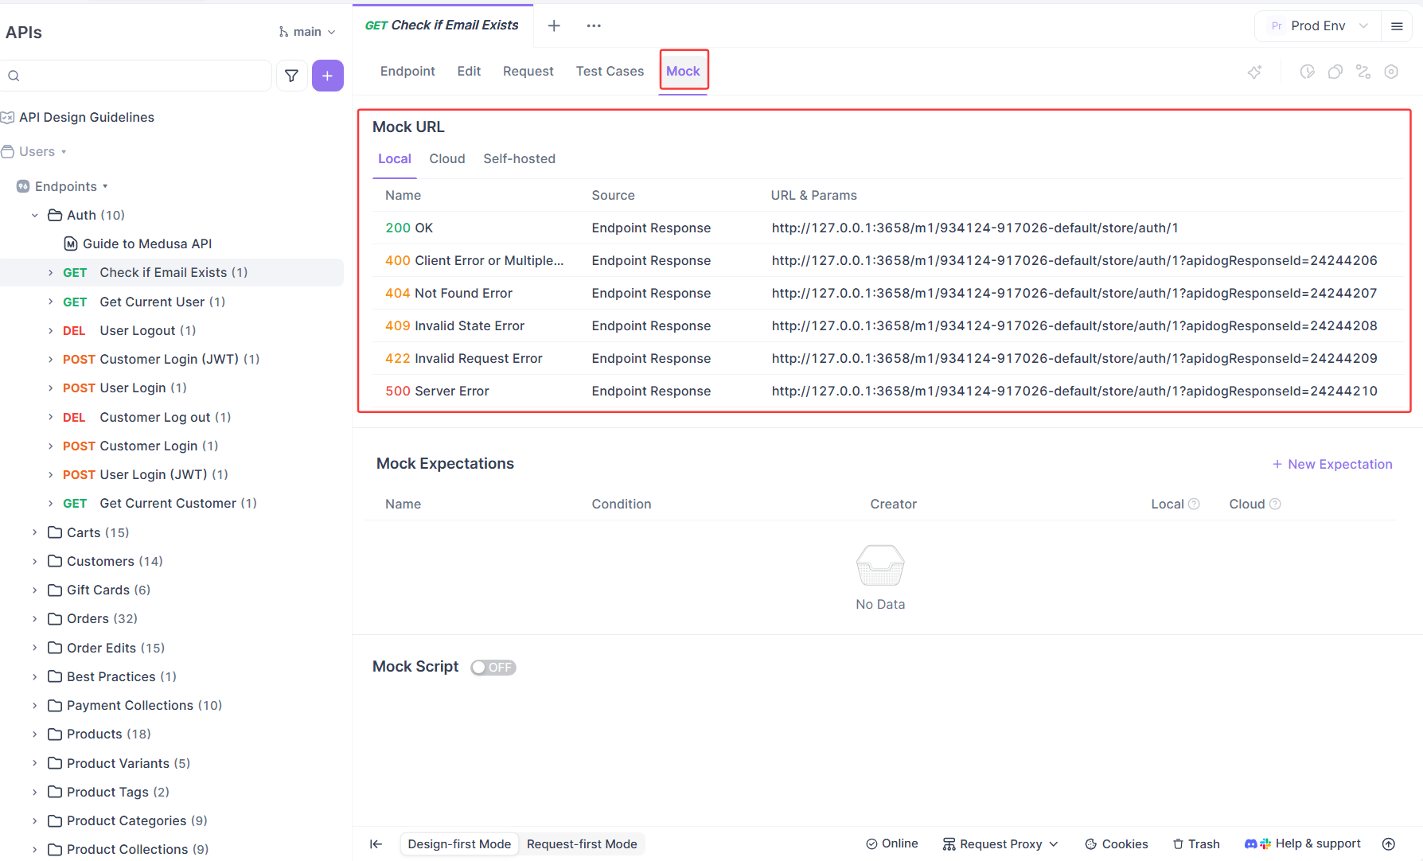This screenshot has width=1423, height=861.
Task: Switch to Design-first Mode
Action: (459, 844)
